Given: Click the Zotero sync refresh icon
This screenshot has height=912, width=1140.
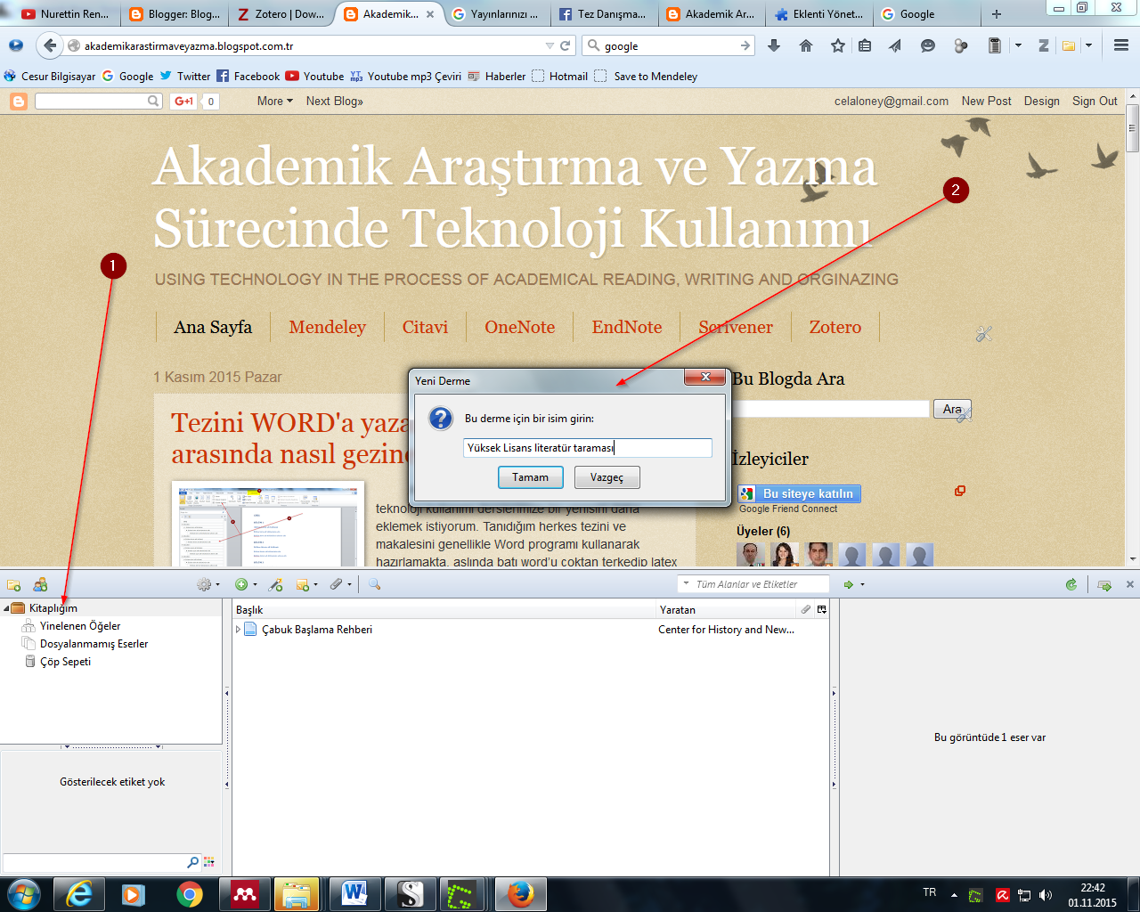Looking at the screenshot, I should 1071,585.
